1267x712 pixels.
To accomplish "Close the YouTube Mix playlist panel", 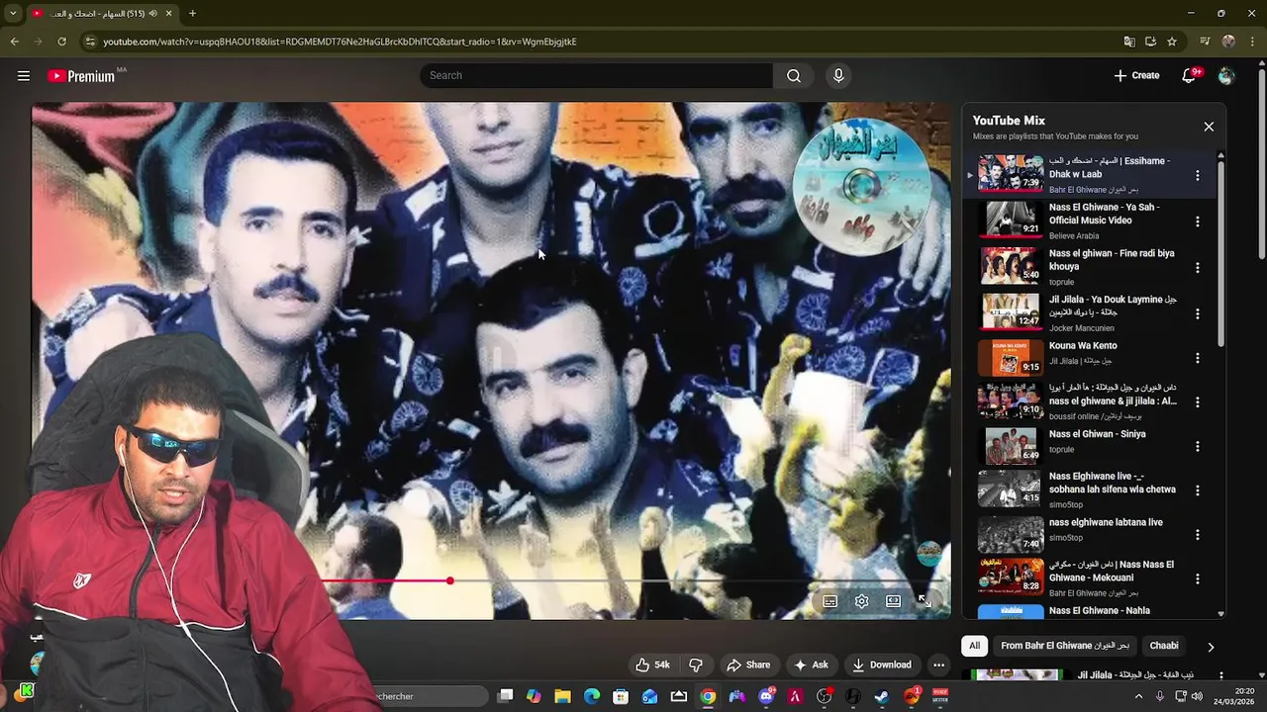I will (x=1209, y=127).
